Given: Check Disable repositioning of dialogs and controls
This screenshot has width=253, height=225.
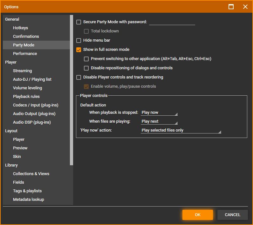Looking at the screenshot, I should coord(86,68).
